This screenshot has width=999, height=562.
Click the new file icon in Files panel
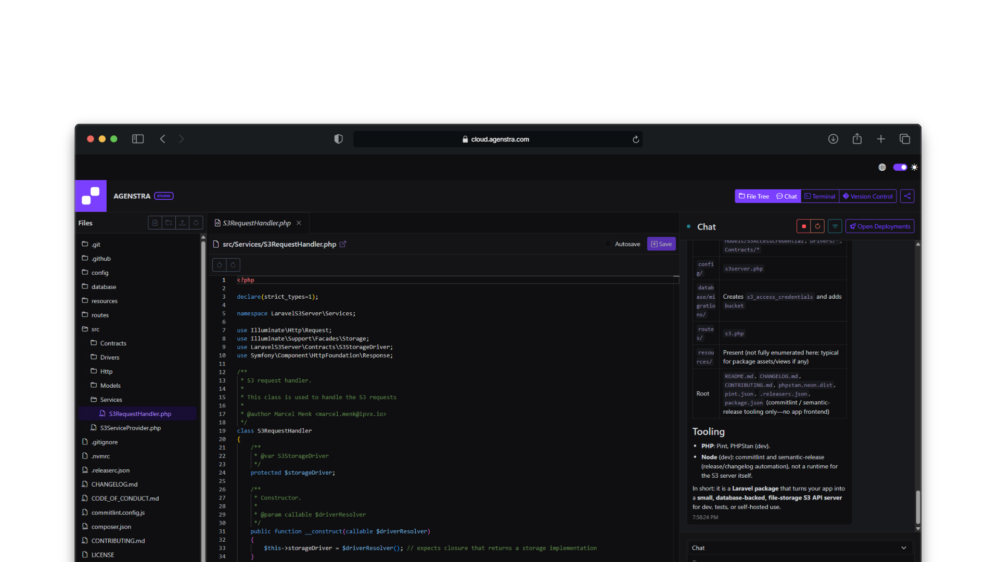coord(155,223)
